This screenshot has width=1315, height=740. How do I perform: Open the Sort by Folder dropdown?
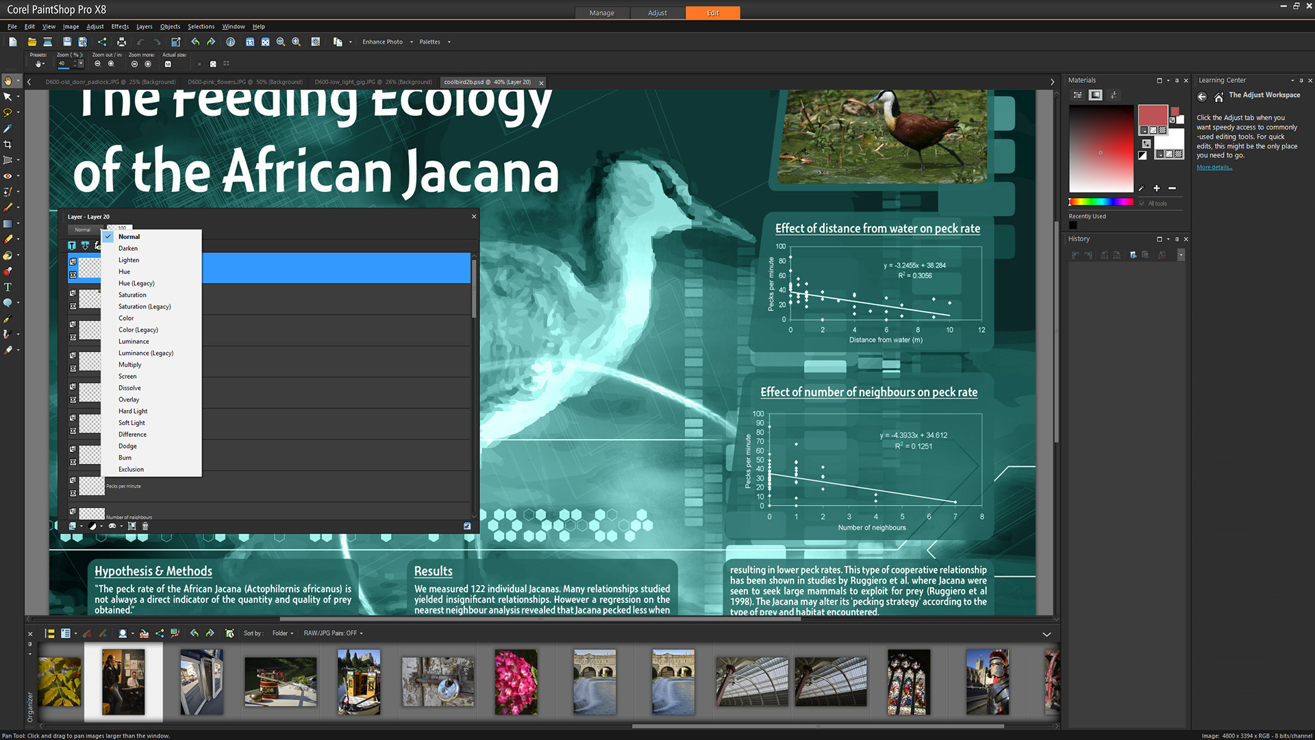(x=282, y=633)
